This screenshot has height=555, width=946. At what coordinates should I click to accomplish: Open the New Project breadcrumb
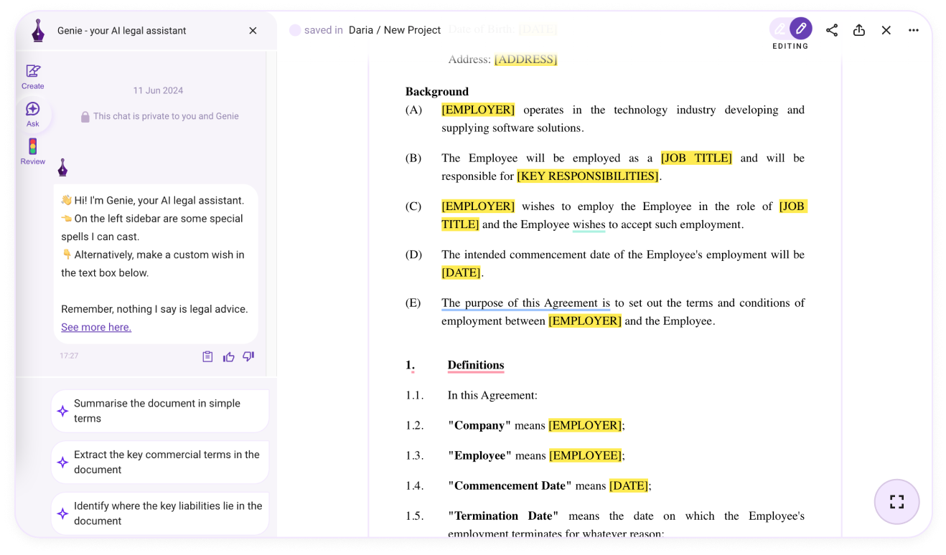[x=412, y=30]
